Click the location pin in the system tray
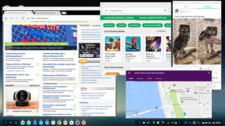225x126 pixels. click(154, 123)
